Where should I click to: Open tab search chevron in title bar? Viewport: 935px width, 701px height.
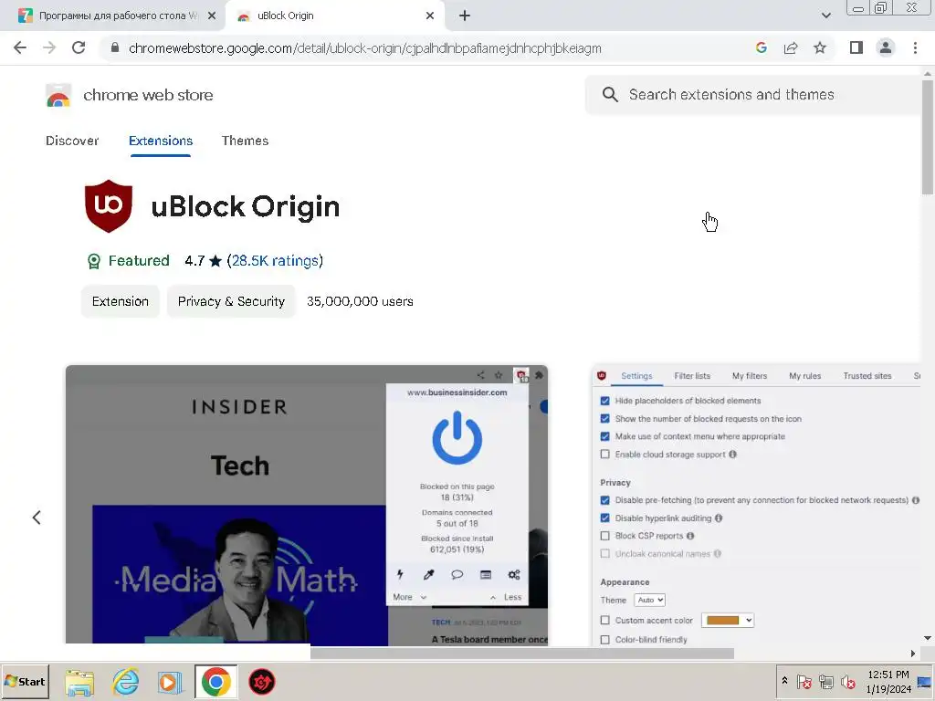(x=825, y=16)
